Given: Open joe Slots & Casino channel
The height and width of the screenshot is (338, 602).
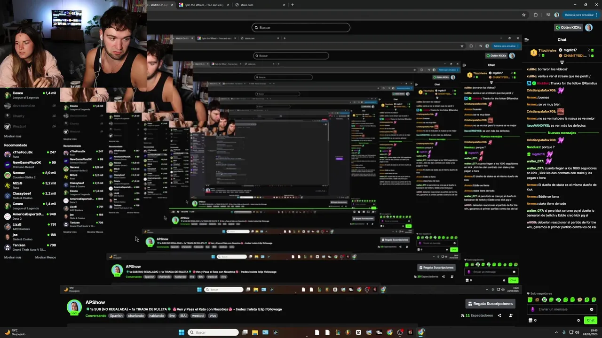Looking at the screenshot, I should (x=30, y=237).
